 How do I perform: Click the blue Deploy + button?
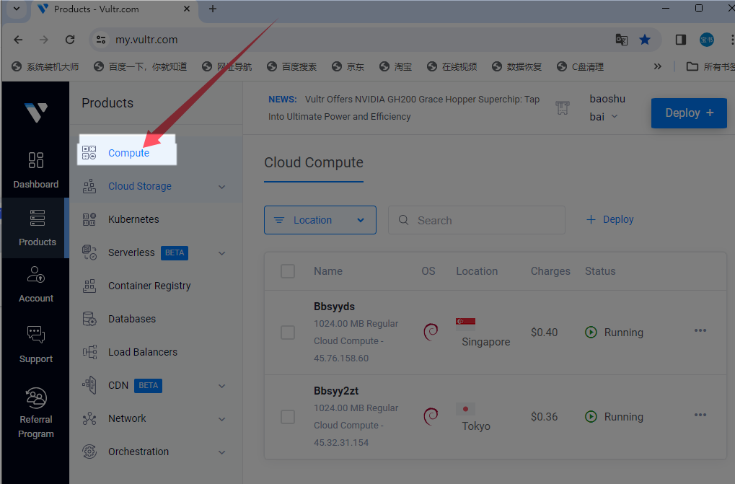pos(688,113)
